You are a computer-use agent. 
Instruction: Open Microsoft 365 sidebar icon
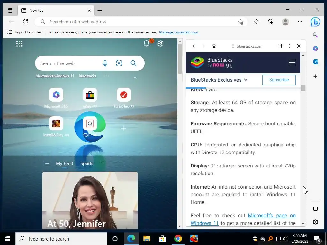315,48
